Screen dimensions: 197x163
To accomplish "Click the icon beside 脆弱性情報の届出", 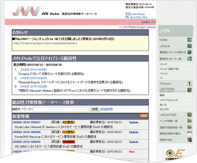I will pos(189,133).
